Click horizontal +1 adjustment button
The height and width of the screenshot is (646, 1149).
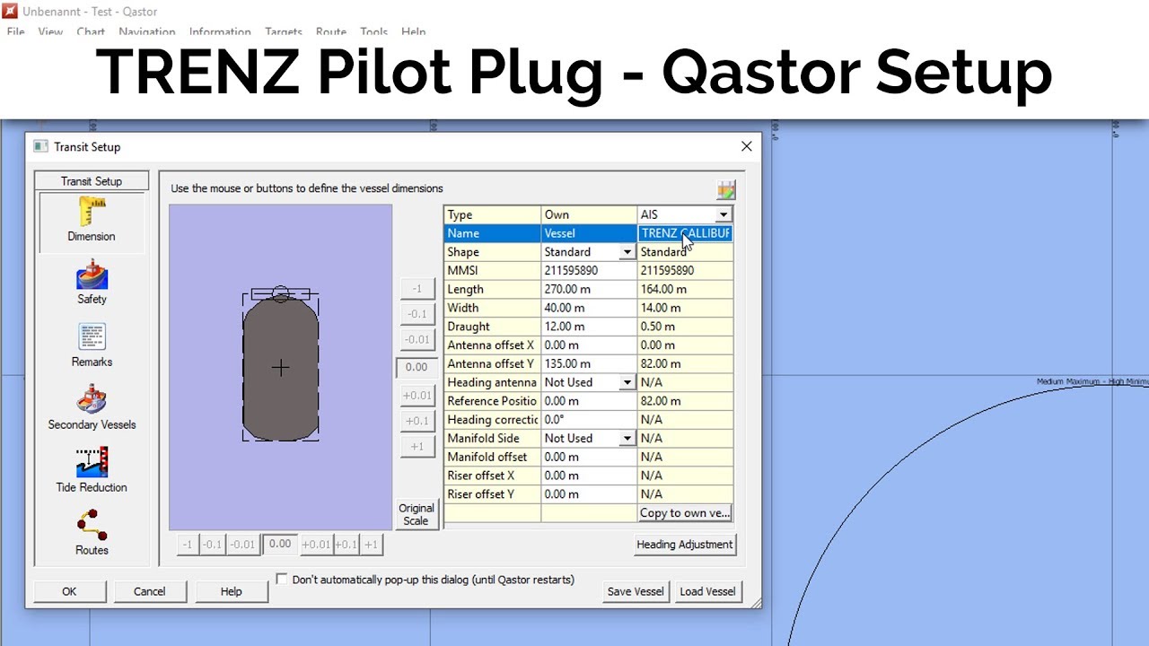(x=371, y=545)
